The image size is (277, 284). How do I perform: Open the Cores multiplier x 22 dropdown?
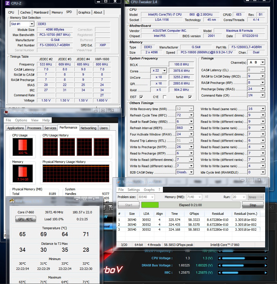click(164, 70)
